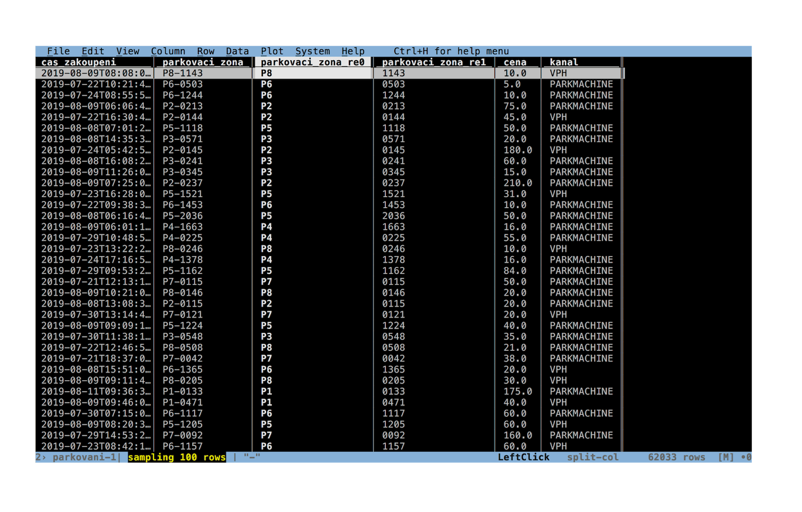Image resolution: width=802 pixels, height=512 pixels.
Task: Open the System menu
Action: (313, 51)
